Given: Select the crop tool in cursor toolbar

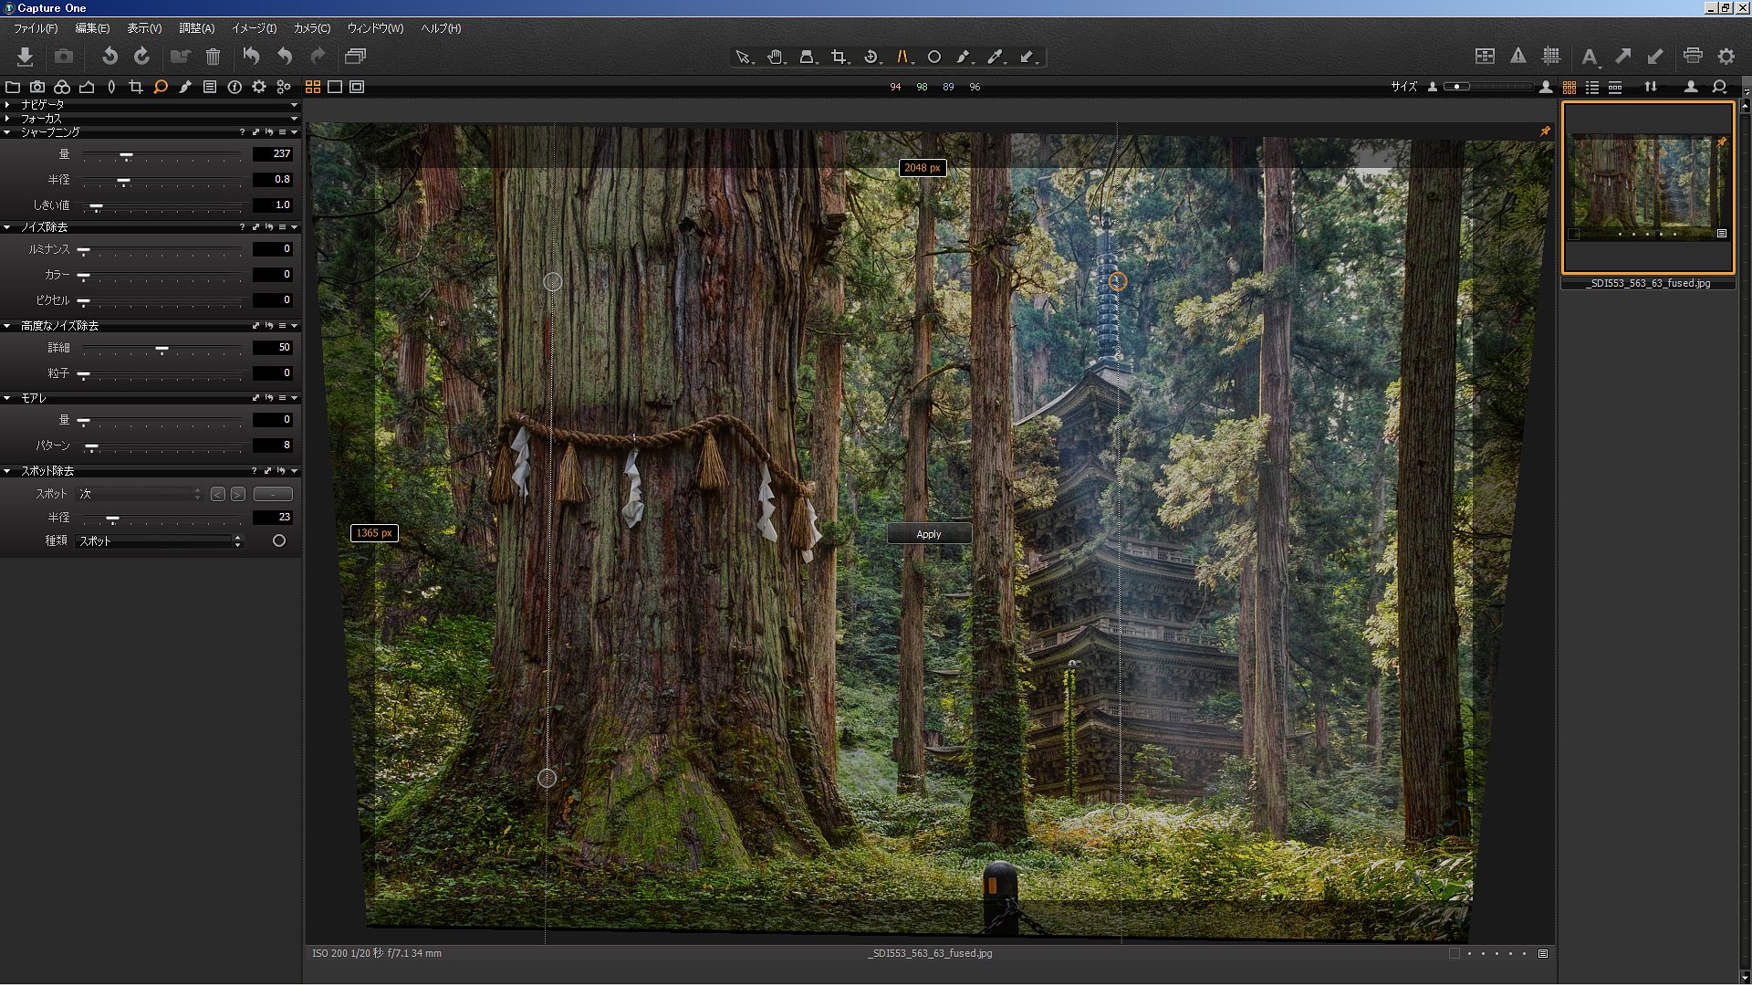Looking at the screenshot, I should tap(839, 57).
